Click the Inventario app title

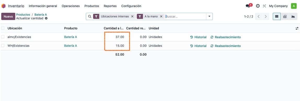(x=16, y=6)
